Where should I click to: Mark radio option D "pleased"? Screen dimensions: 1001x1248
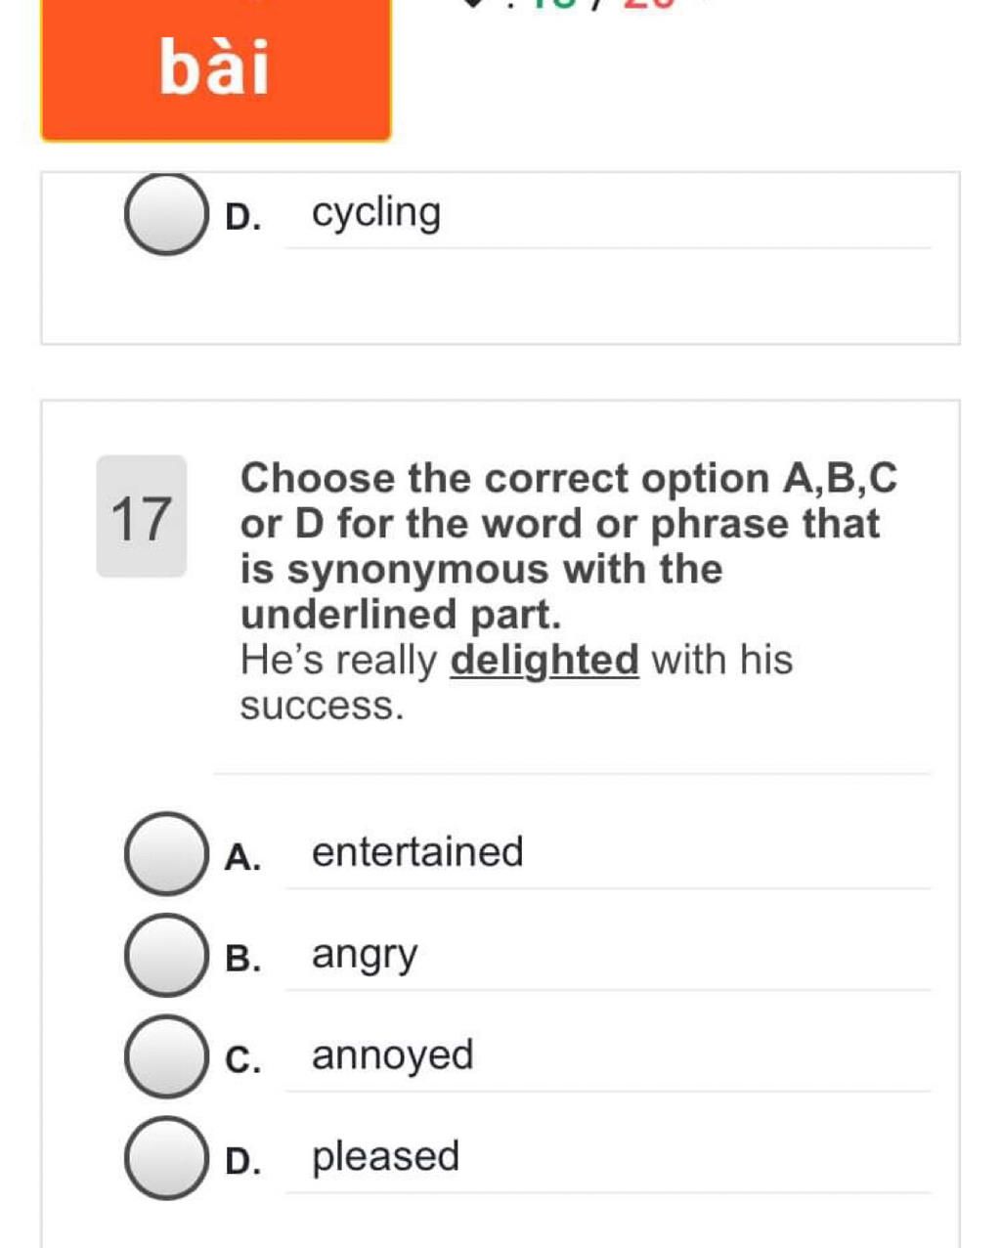(166, 1158)
